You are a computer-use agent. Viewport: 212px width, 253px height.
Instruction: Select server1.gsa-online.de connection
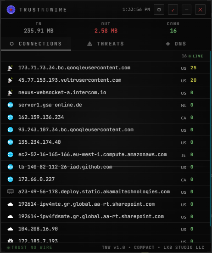point(105,105)
